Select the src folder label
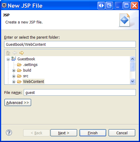140x142 pixels. click(26, 76)
